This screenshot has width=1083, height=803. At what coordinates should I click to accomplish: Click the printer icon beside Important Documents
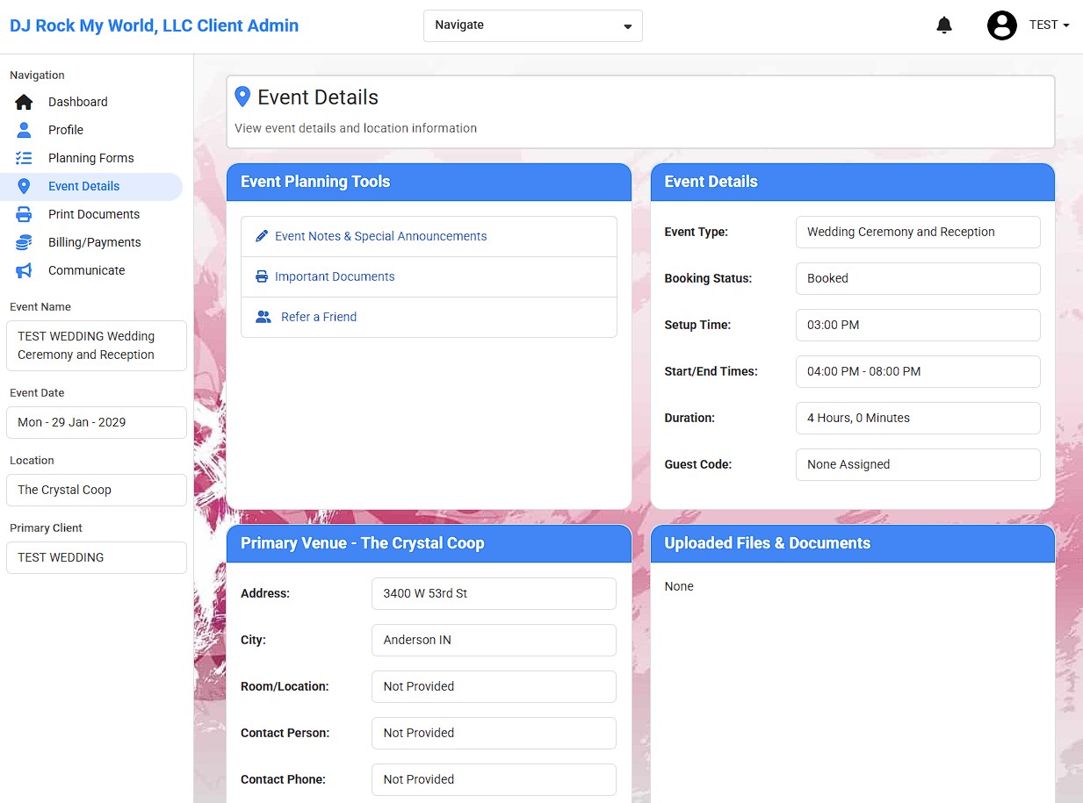coord(262,276)
